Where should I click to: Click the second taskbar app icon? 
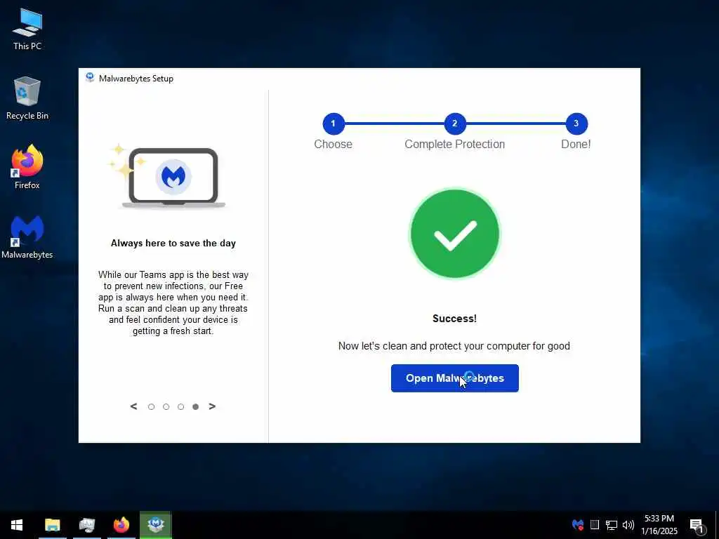[86, 525]
